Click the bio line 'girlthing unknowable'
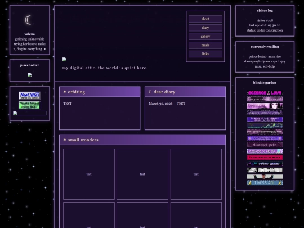The width and height of the screenshot is (304, 228). (x=30, y=39)
